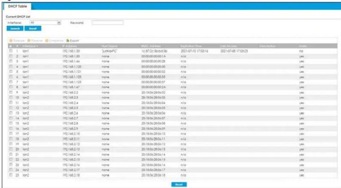Screen dimensions: 341x188
Task: Click the MAC Address column header
Action: point(151,46)
